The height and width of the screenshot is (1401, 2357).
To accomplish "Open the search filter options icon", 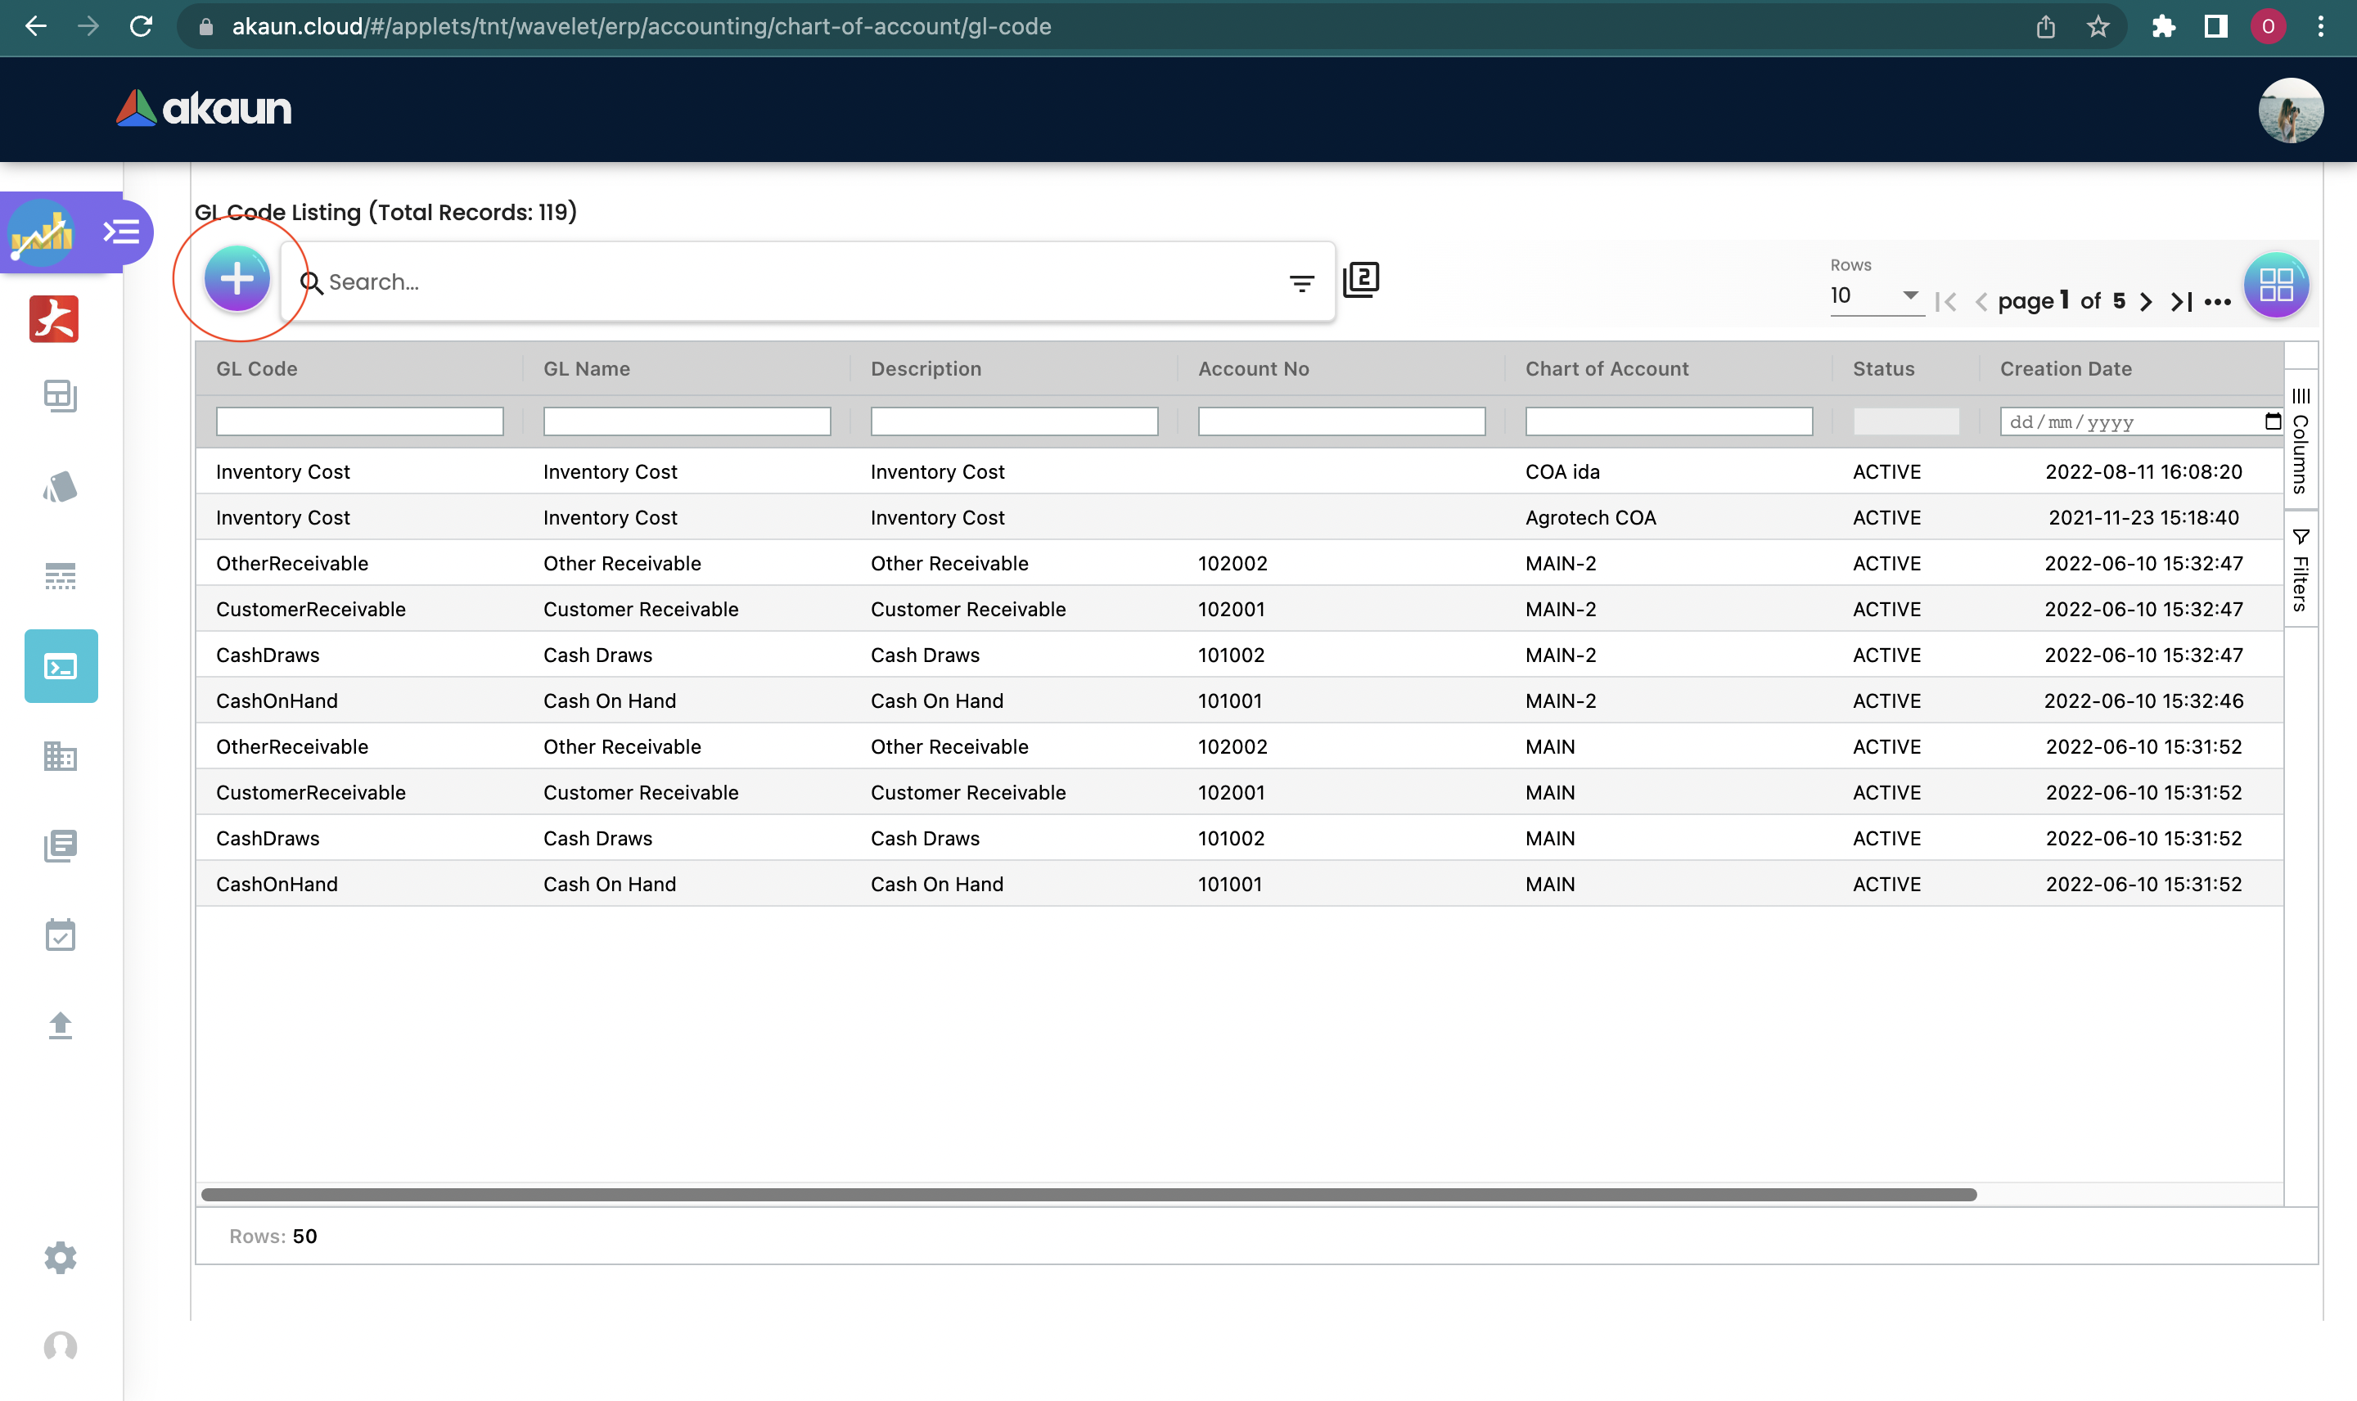I will (1300, 282).
